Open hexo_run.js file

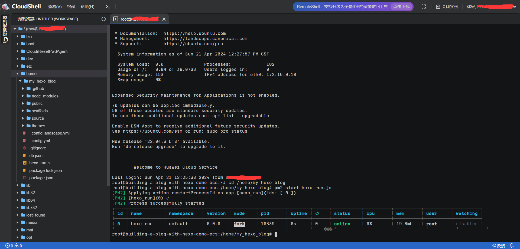tap(40, 163)
